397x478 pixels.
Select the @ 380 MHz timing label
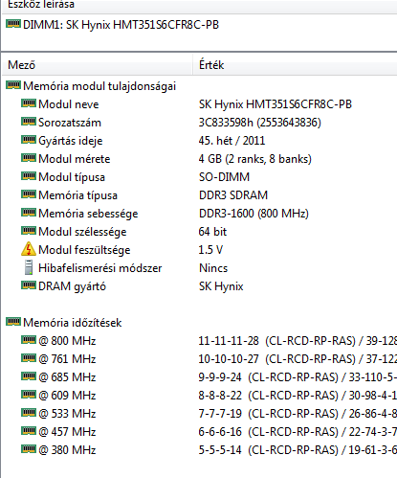point(67,450)
